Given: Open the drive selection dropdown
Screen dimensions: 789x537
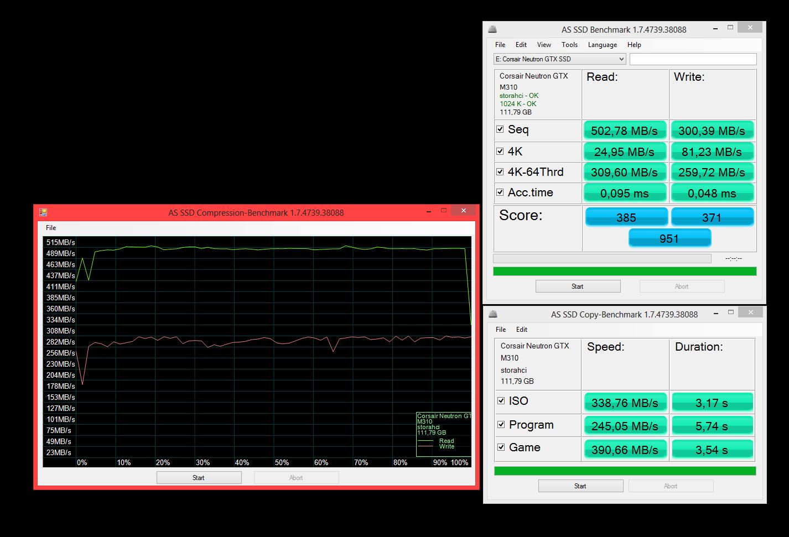Looking at the screenshot, I should click(560, 59).
